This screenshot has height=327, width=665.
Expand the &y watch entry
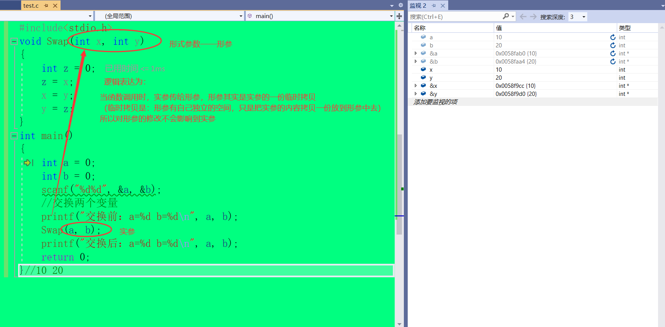(415, 94)
